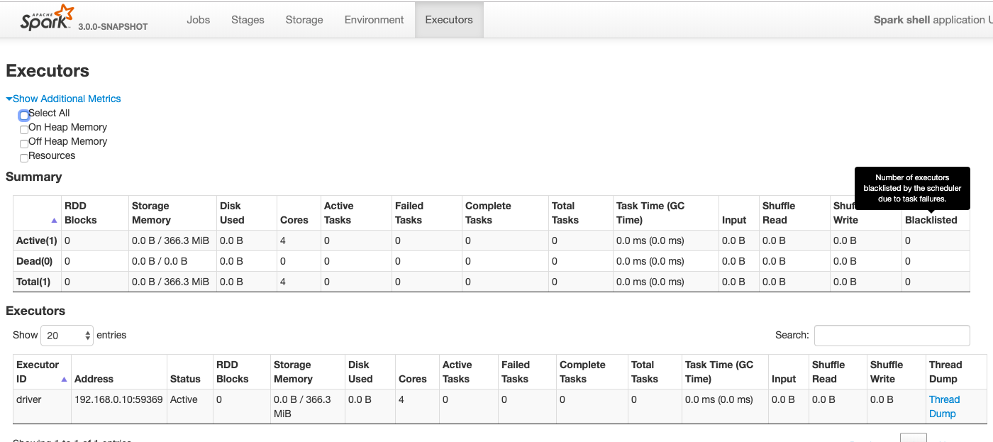Open the Show entries dropdown
Image resolution: width=993 pixels, height=442 pixels.
(67, 336)
